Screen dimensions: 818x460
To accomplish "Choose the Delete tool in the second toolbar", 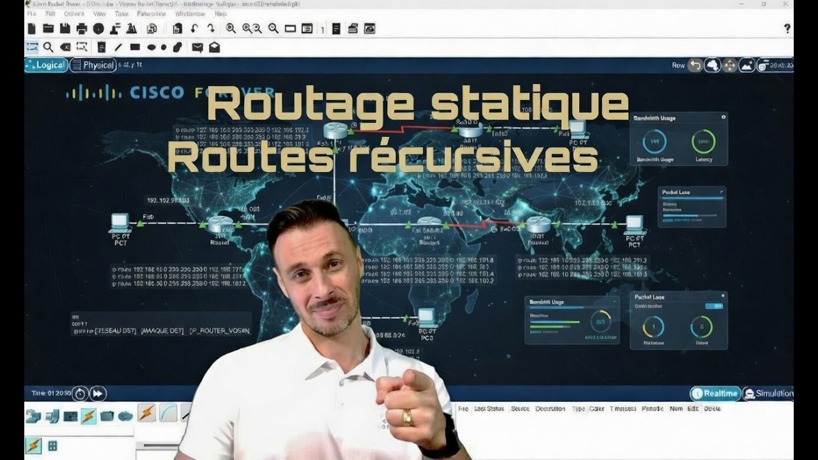I will coord(65,47).
